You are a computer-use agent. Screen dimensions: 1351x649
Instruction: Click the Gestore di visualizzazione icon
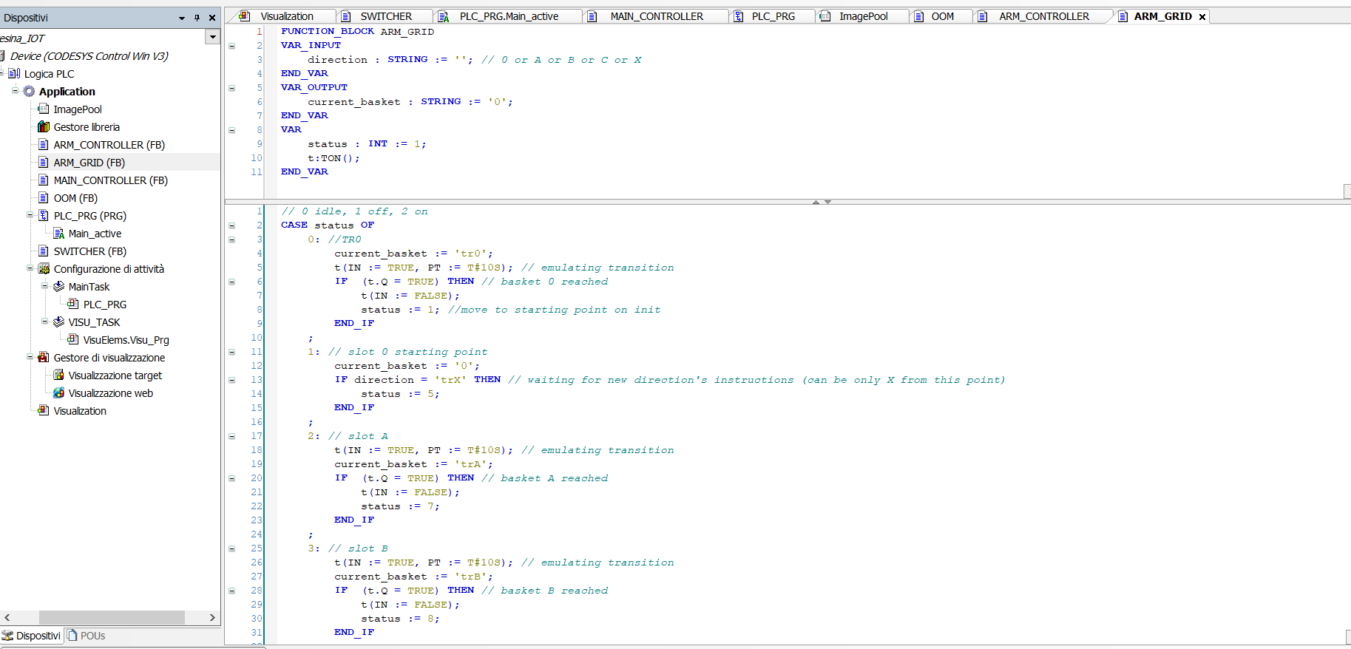click(x=44, y=358)
